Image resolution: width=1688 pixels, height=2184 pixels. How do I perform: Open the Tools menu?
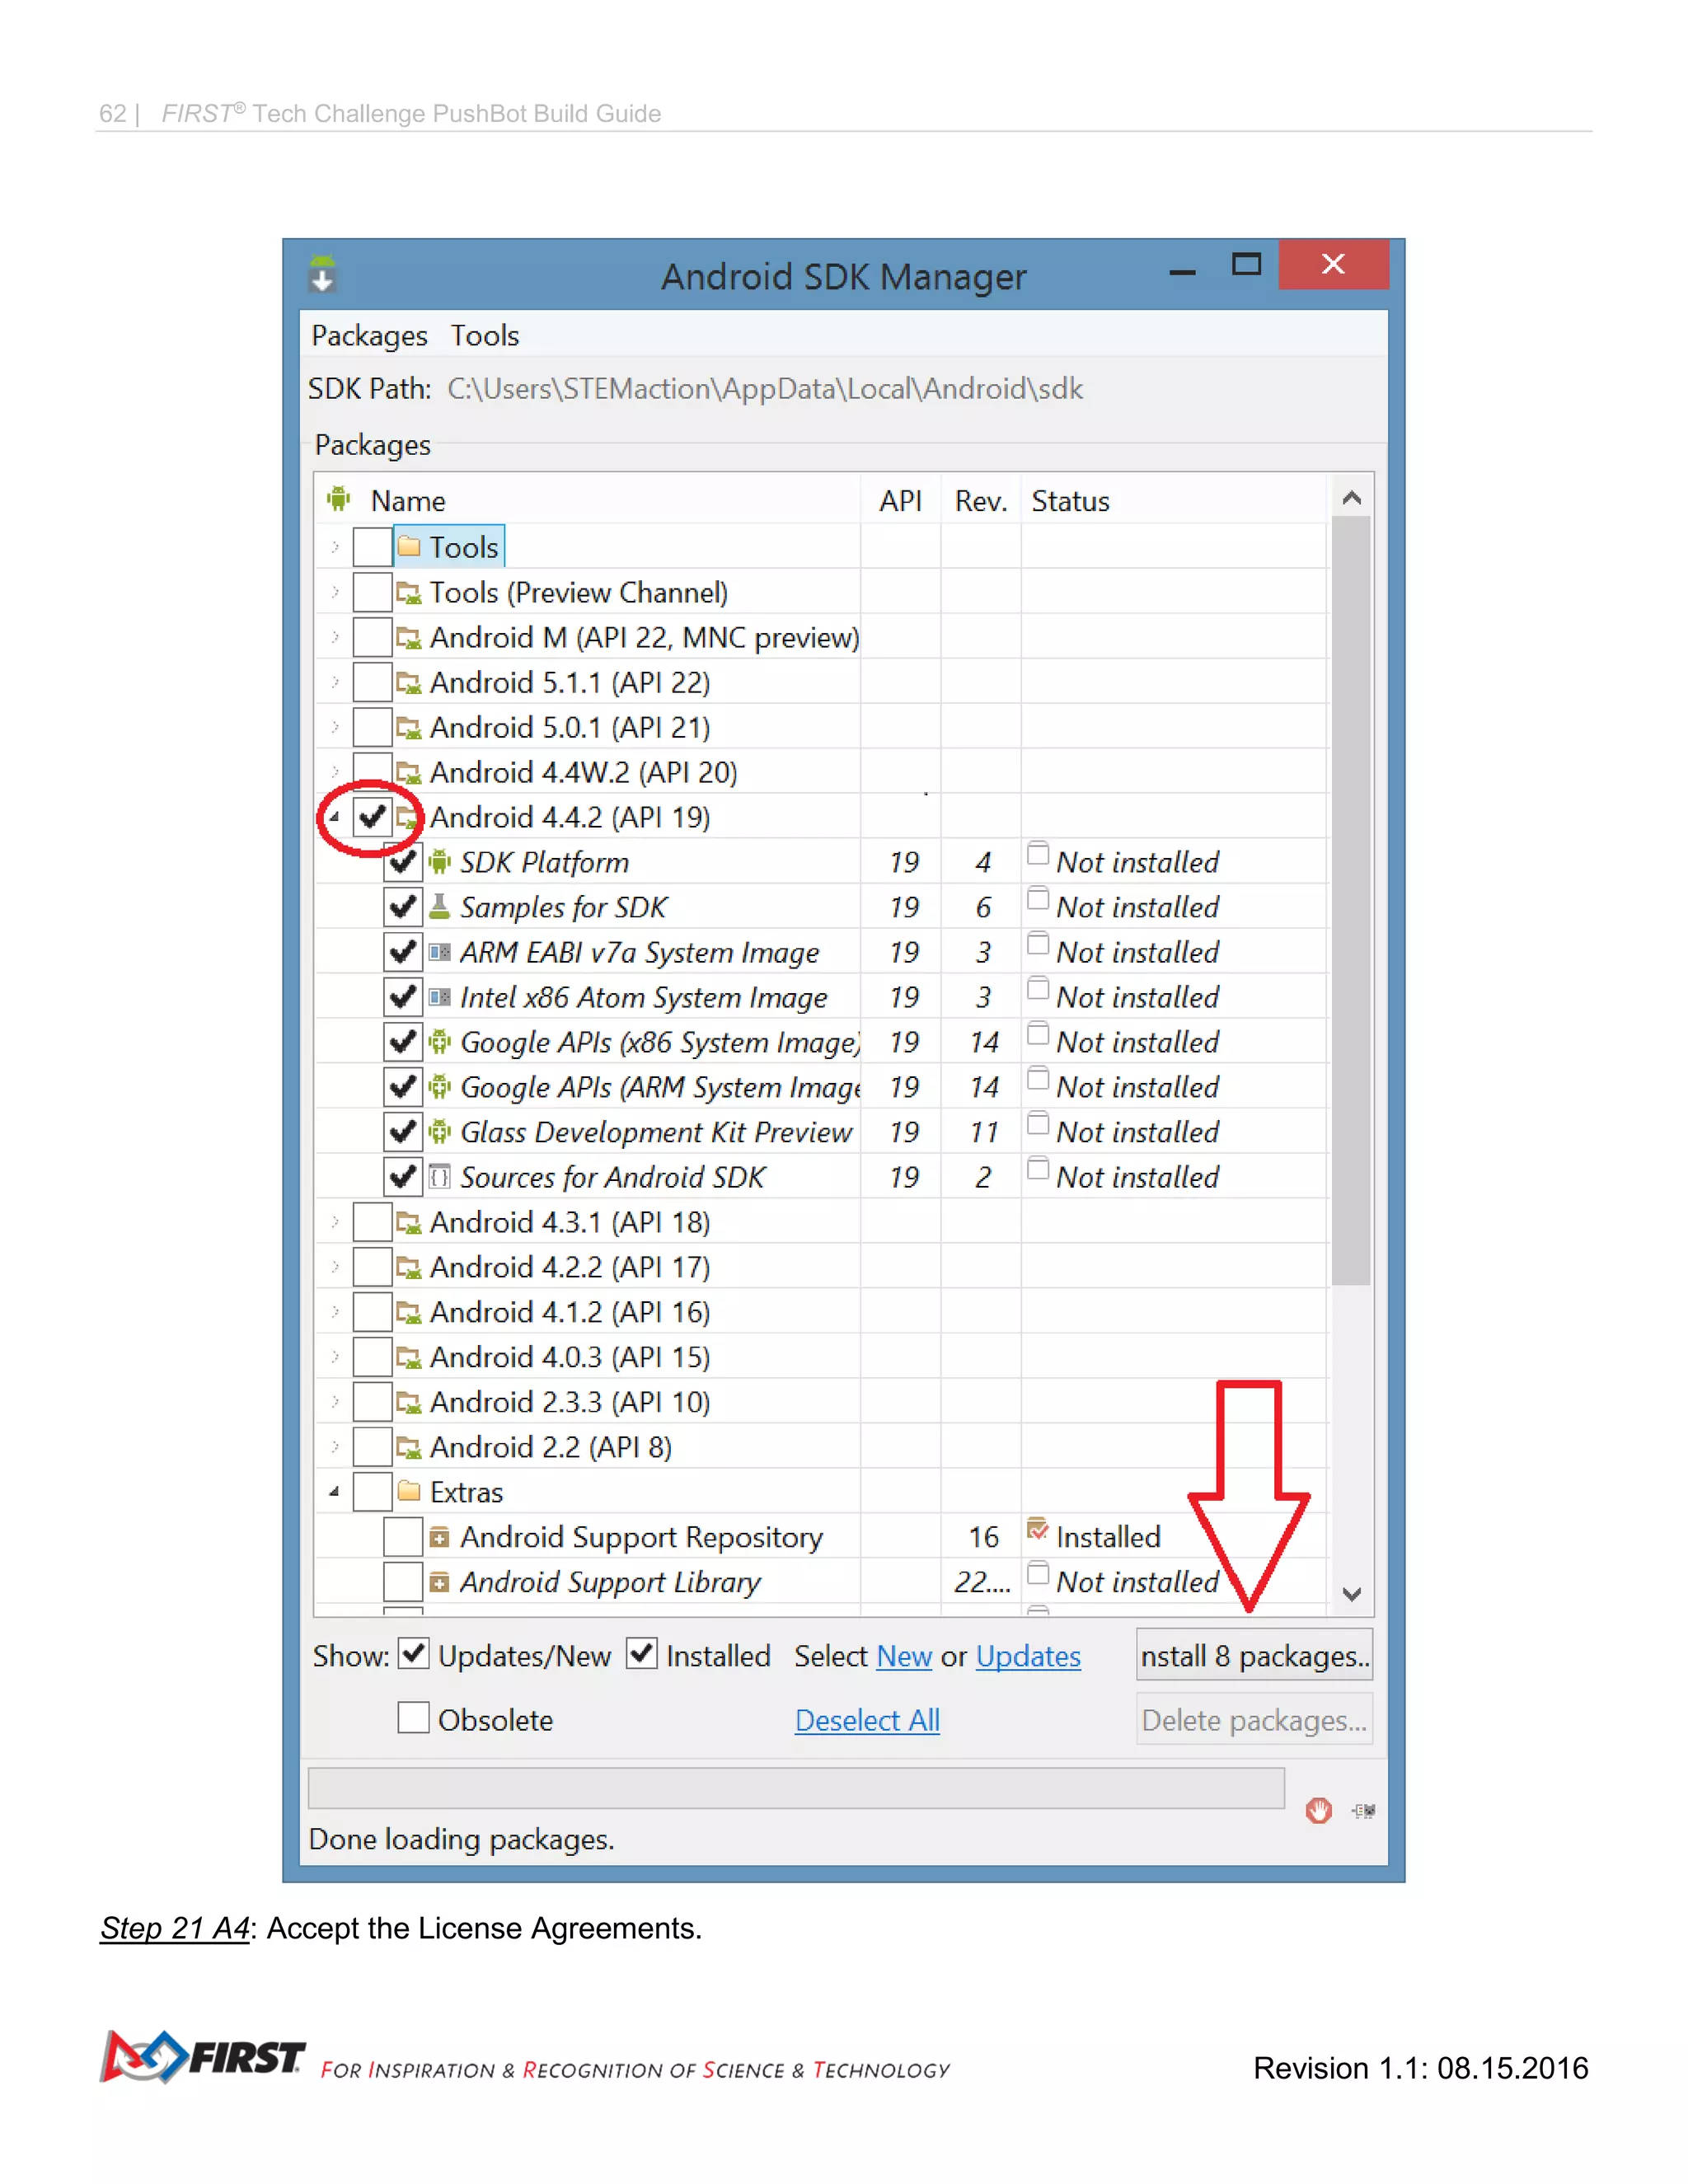485,336
